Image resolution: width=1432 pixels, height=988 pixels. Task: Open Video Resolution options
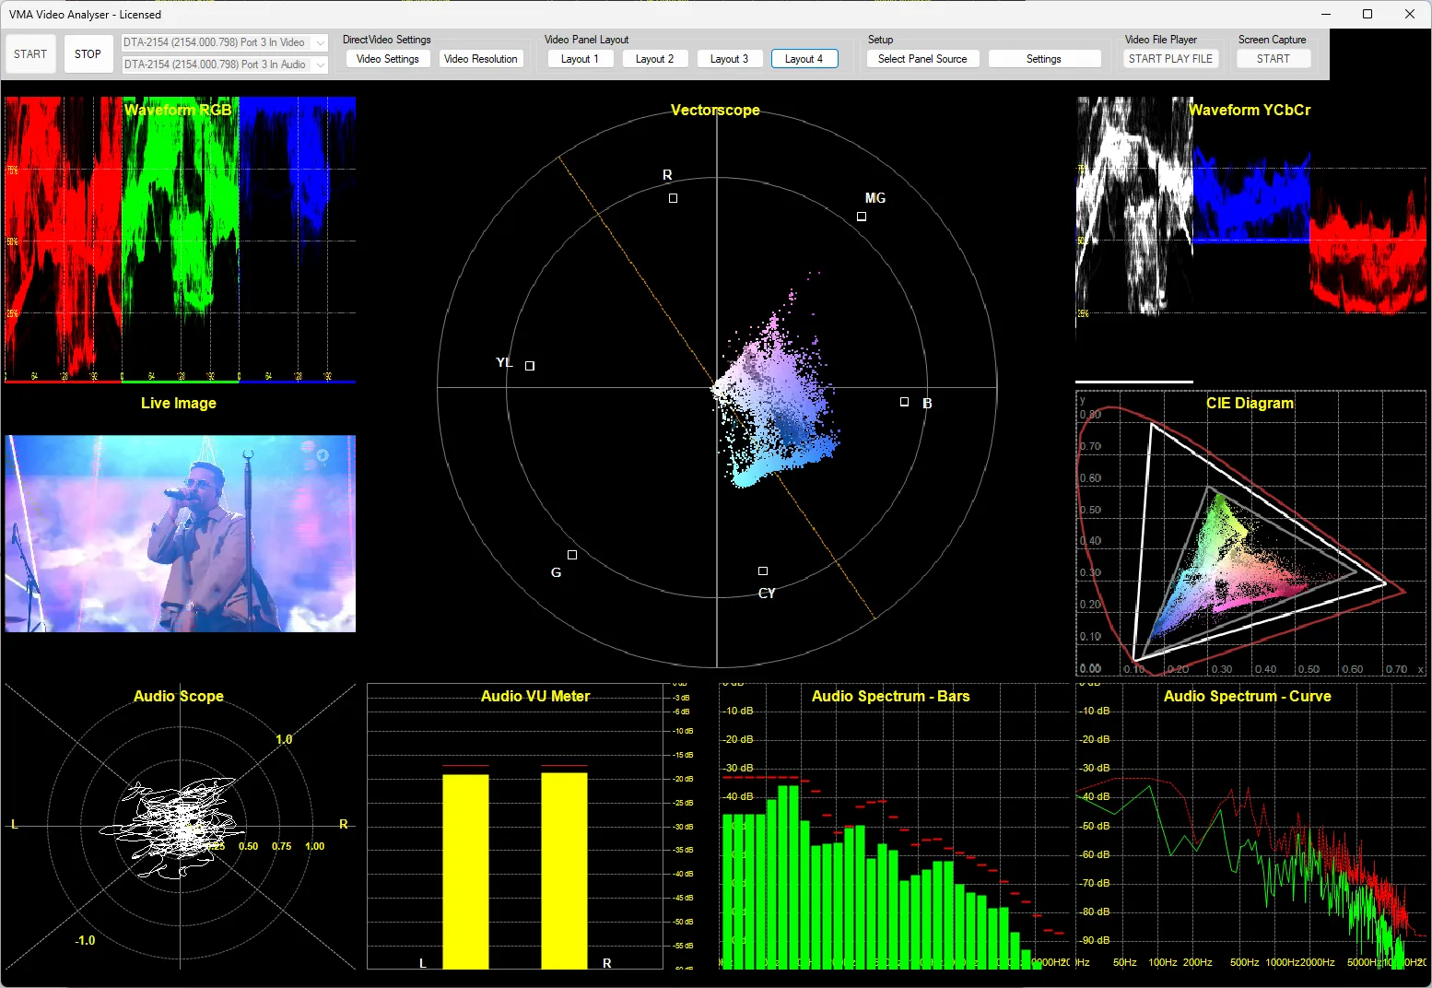pyautogui.click(x=480, y=59)
